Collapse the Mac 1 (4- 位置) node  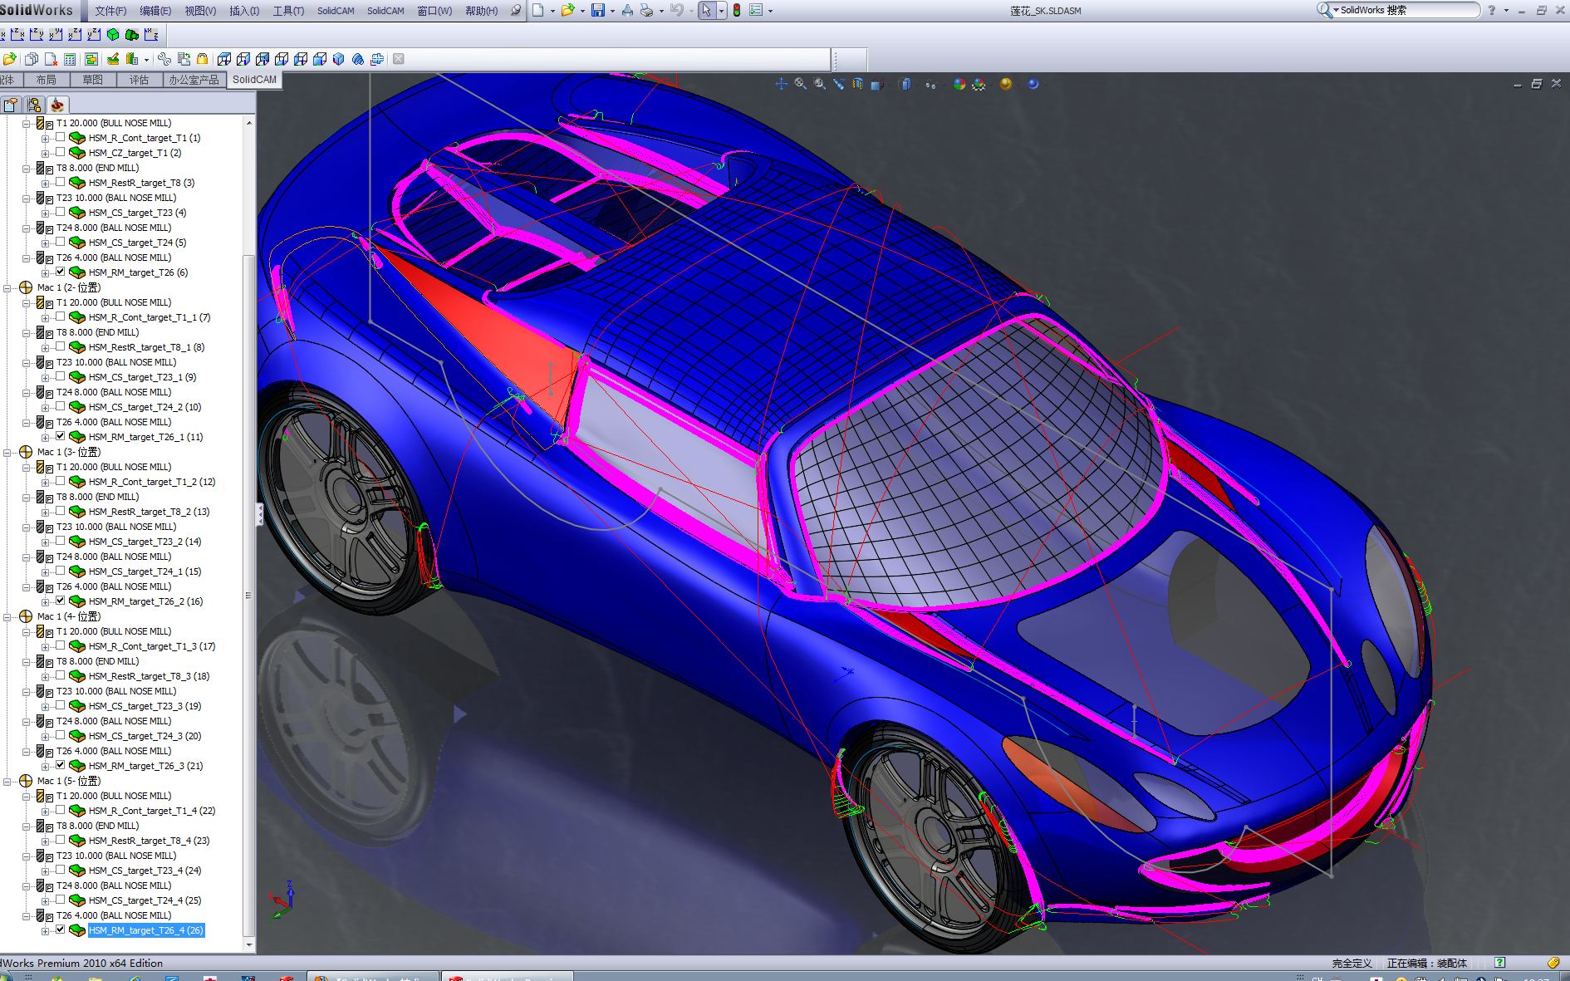tap(7, 617)
